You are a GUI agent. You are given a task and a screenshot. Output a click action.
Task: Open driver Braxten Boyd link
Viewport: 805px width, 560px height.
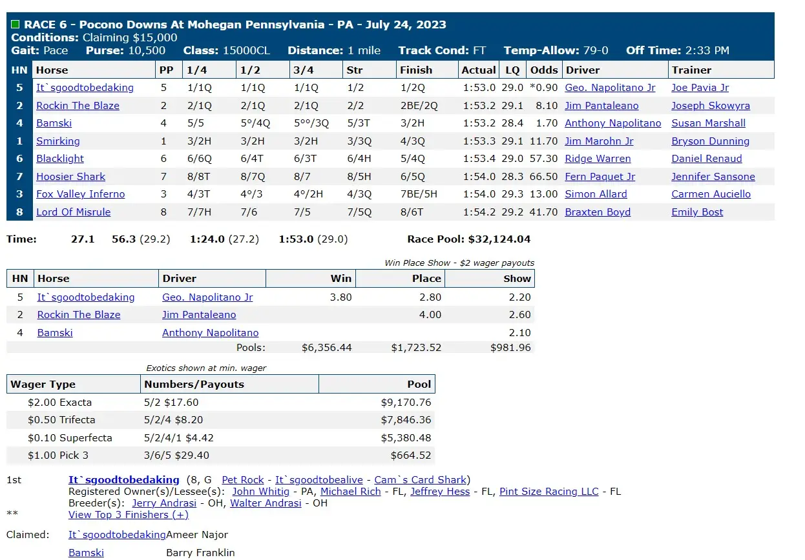pyautogui.click(x=598, y=212)
